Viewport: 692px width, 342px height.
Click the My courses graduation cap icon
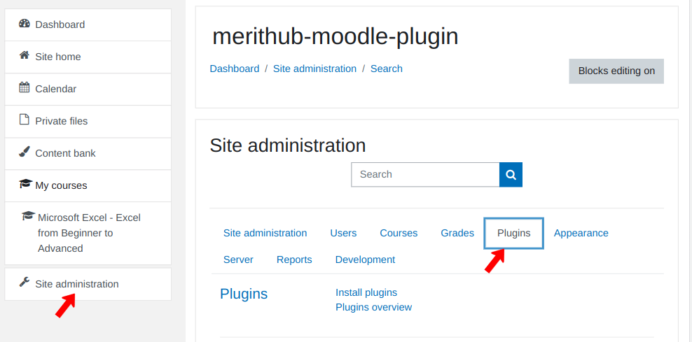(x=25, y=185)
